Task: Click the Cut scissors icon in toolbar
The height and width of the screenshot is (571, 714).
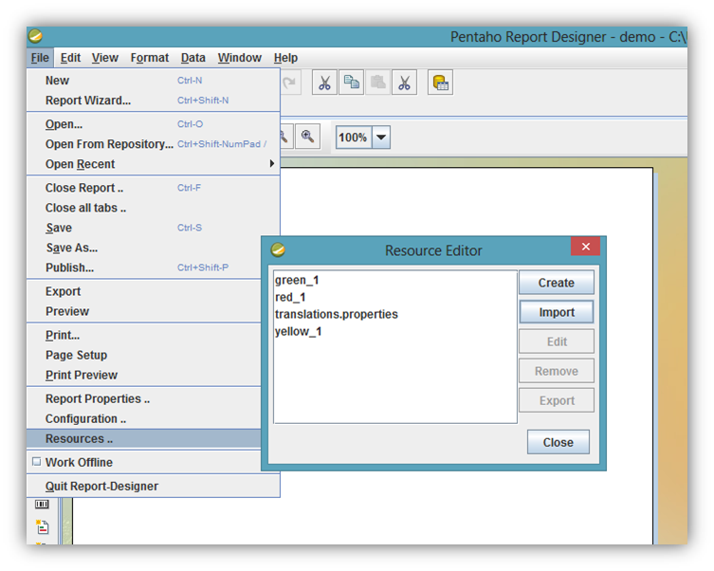Action: click(325, 83)
